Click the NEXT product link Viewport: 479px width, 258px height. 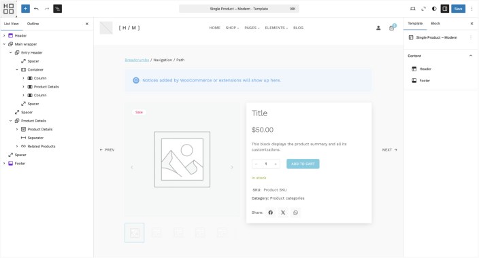(x=389, y=150)
